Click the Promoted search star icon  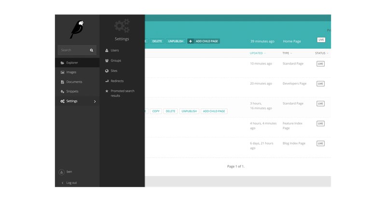[107, 91]
